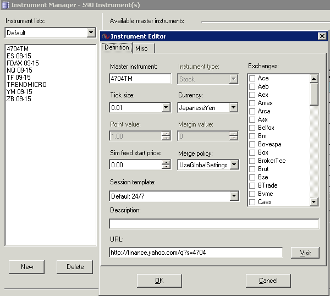330x296 pixels.
Task: Click the Visit URL button
Action: point(305,253)
